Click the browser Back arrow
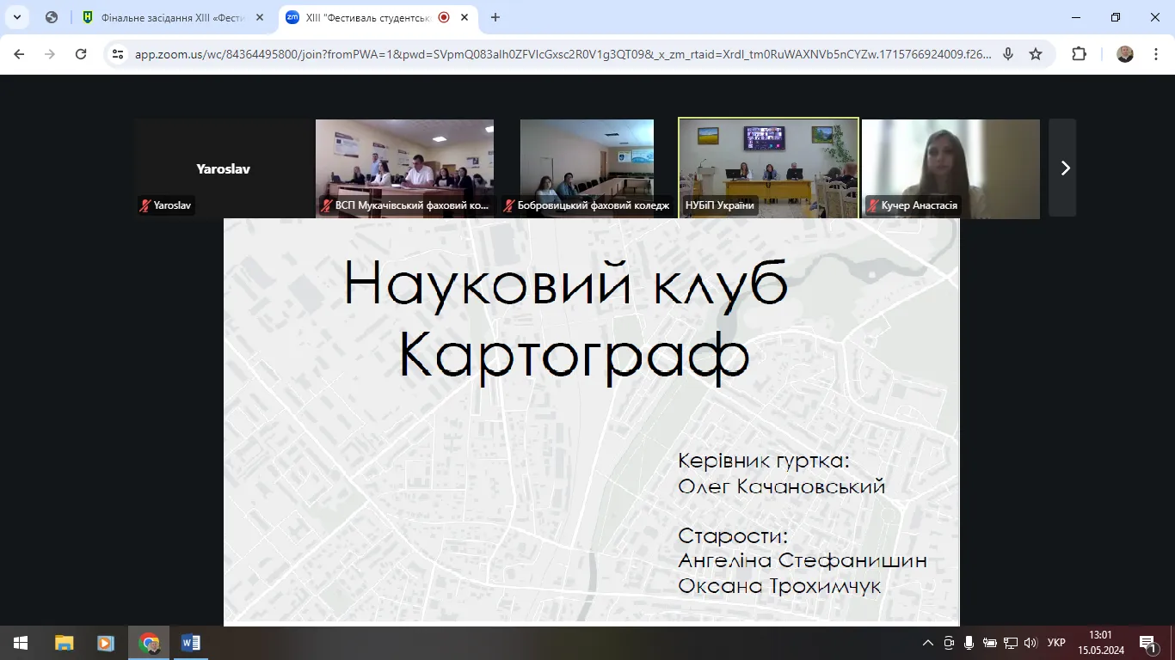 pos(19,53)
